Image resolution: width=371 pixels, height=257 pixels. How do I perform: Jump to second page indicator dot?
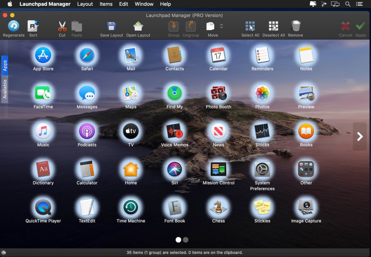point(186,240)
